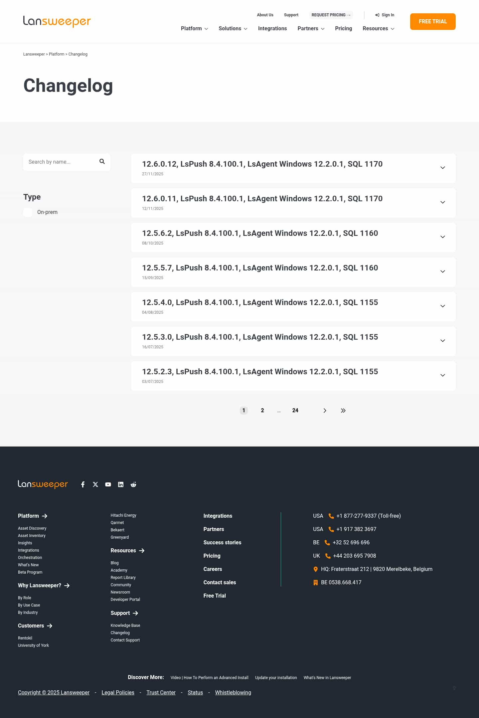Select Pricing in the top navigation

coord(343,29)
